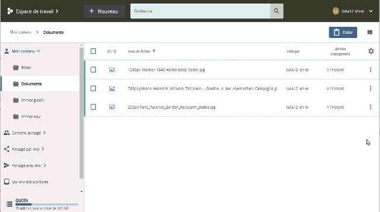Click the (0 / 3) selection counter

112,51
